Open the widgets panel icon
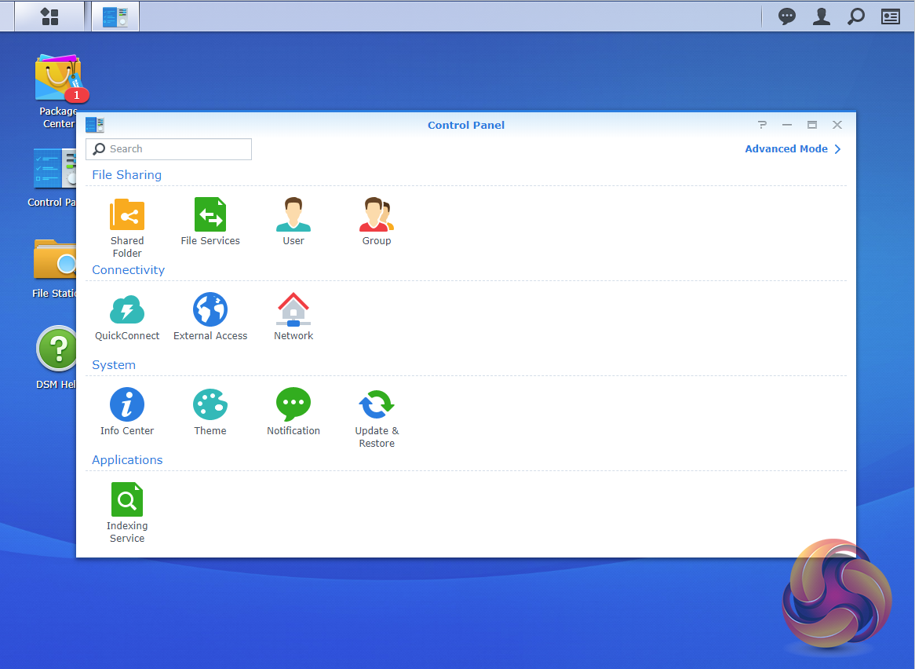This screenshot has height=669, width=915. [890, 16]
